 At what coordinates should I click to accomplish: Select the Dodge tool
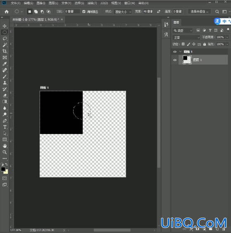[x=5, y=114]
